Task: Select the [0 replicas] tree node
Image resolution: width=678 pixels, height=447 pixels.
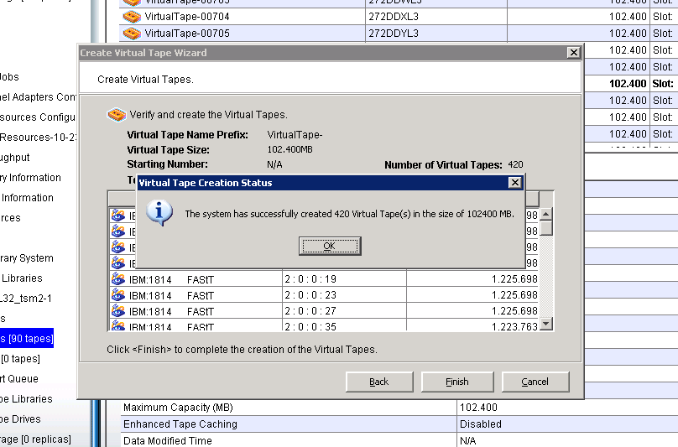Action: click(x=35, y=439)
